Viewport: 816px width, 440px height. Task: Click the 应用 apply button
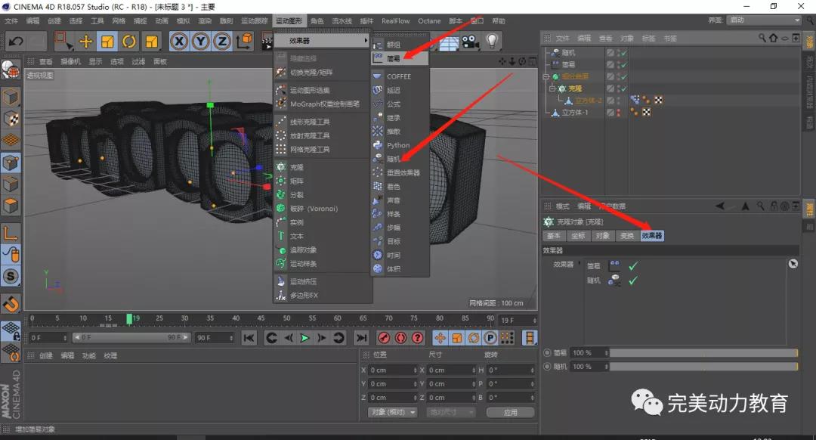[x=510, y=412]
